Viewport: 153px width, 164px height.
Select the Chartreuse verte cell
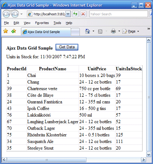point(52,89)
